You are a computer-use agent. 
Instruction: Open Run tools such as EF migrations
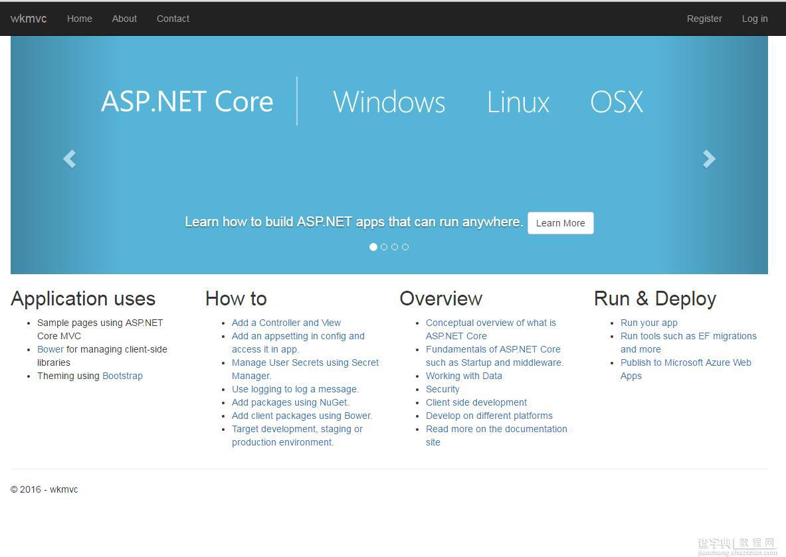click(688, 343)
